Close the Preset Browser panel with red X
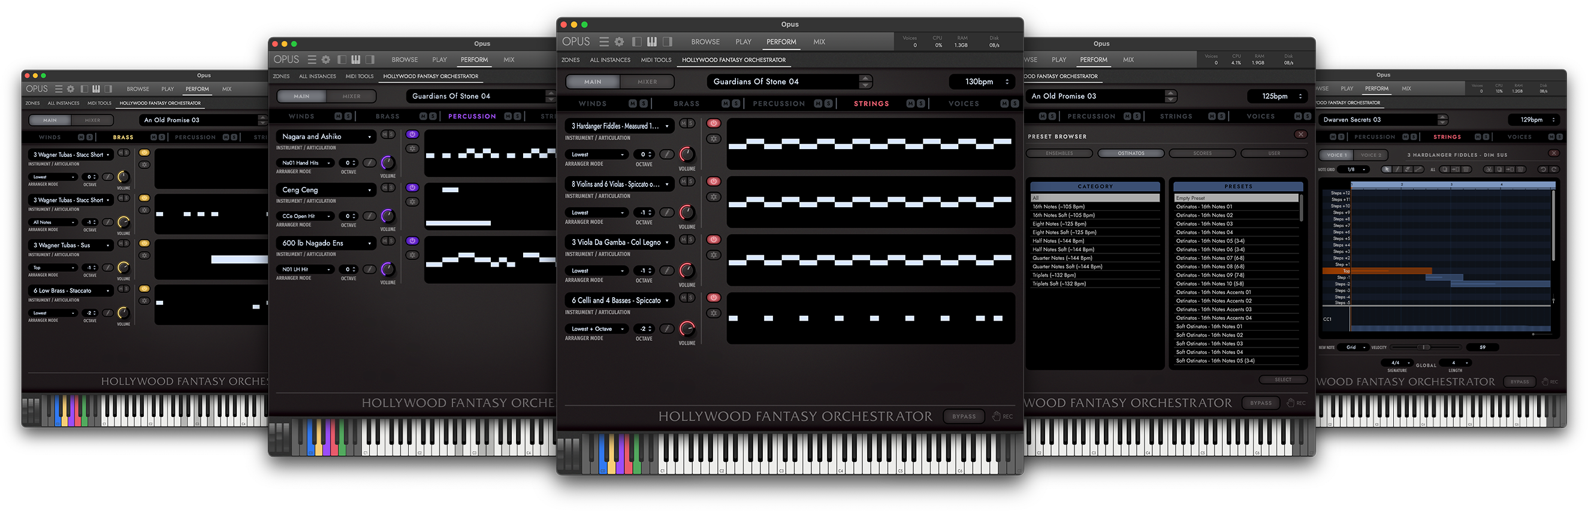Viewport: 1588px width, 511px height. pos(1300,134)
